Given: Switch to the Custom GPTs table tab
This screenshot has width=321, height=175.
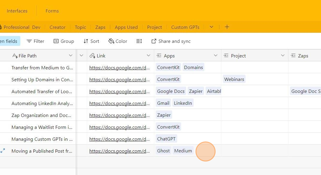Looking at the screenshot, I should click(x=185, y=27).
